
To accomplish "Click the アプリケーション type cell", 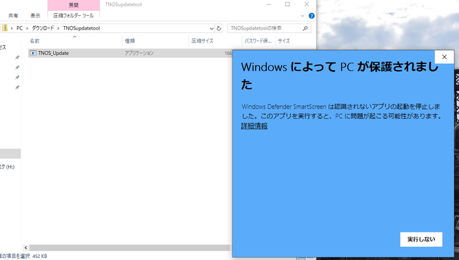I will coord(139,53).
